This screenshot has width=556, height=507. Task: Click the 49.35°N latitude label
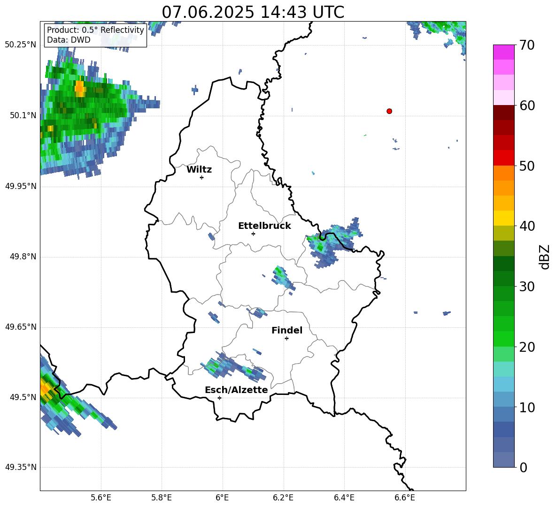pos(21,467)
